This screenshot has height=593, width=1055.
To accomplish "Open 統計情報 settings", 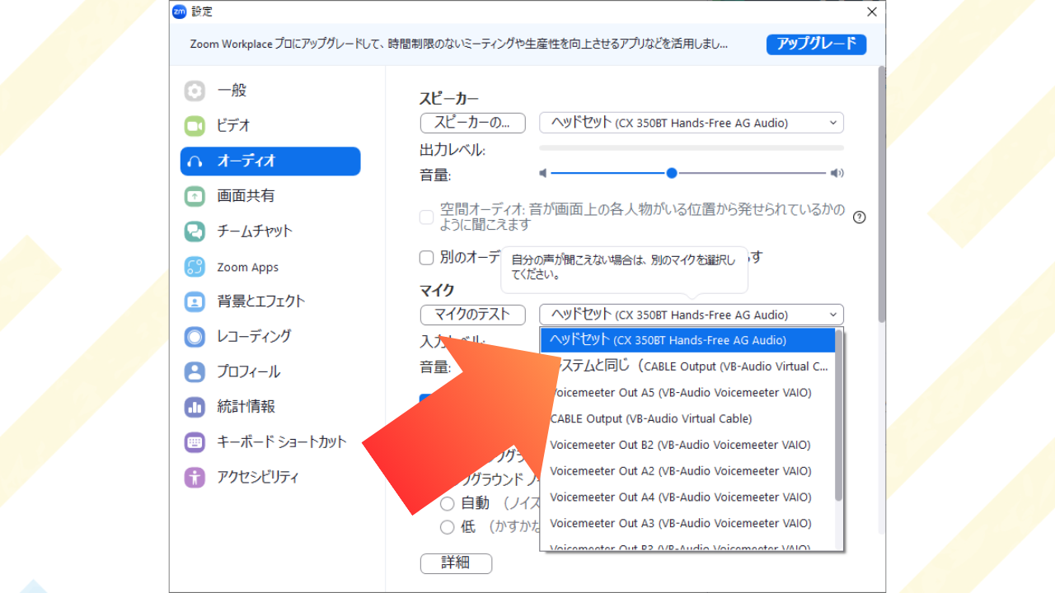I will click(270, 407).
